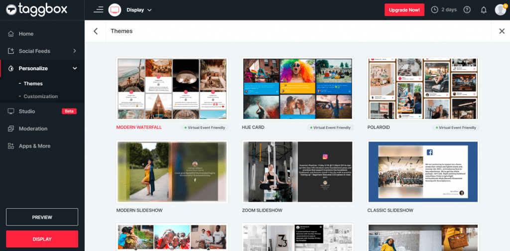The width and height of the screenshot is (510, 251).
Task: Click the clock 2 days trial indicator
Action: click(443, 9)
